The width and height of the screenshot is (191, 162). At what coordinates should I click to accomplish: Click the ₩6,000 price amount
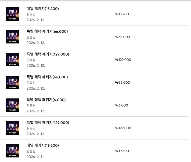click(x=121, y=105)
